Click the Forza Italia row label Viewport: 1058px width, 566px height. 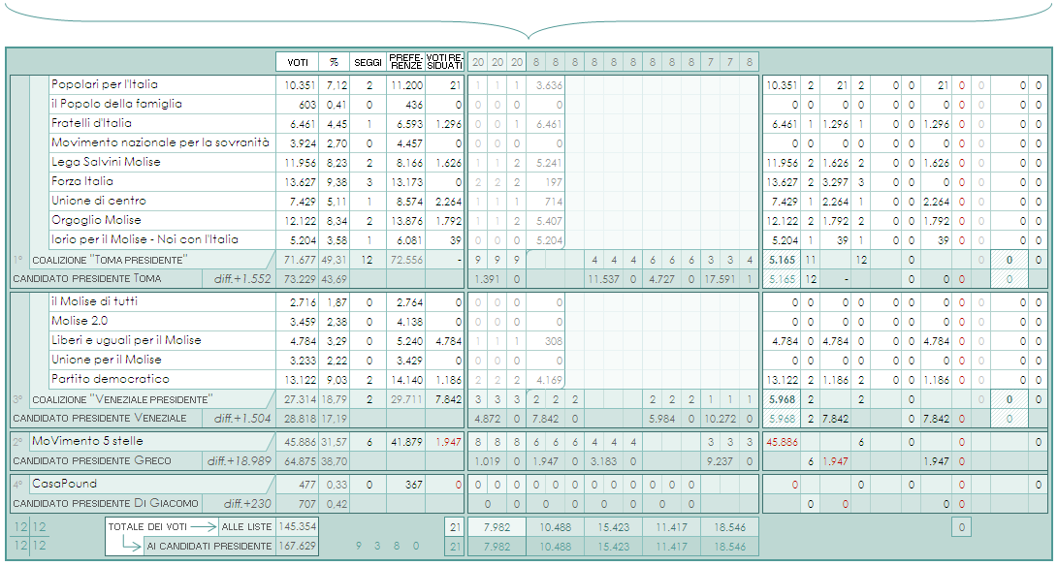tap(81, 182)
